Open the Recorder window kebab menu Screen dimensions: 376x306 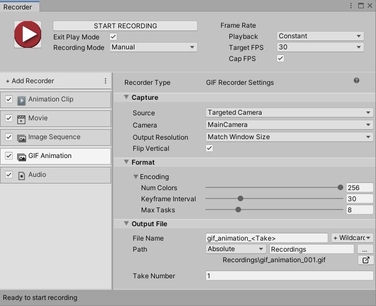click(351, 6)
